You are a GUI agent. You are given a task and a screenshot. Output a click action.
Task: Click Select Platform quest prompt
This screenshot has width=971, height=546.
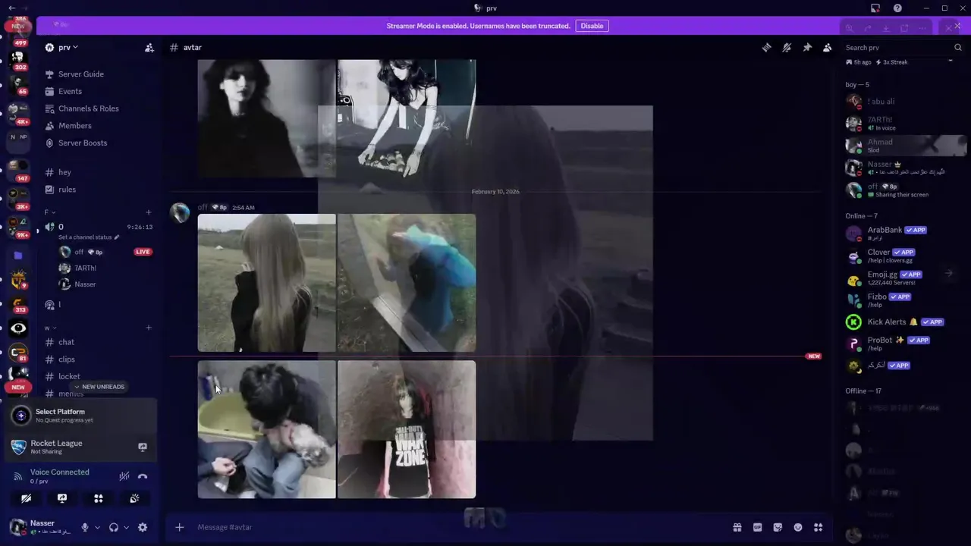(x=82, y=415)
